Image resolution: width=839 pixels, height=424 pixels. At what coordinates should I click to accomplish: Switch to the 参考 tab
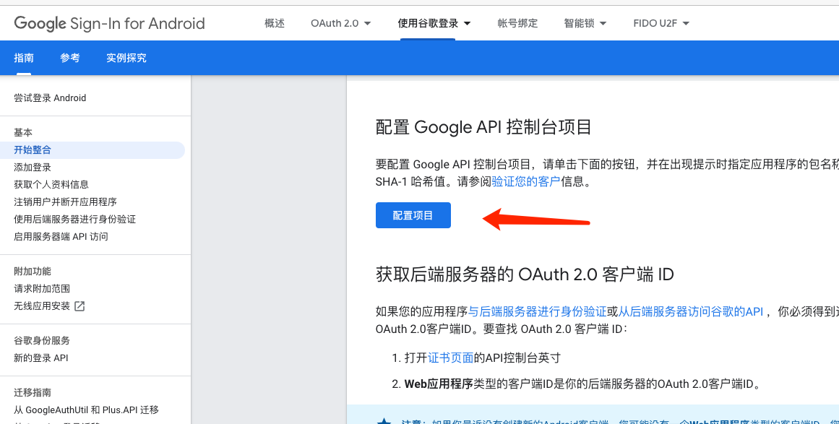(70, 58)
